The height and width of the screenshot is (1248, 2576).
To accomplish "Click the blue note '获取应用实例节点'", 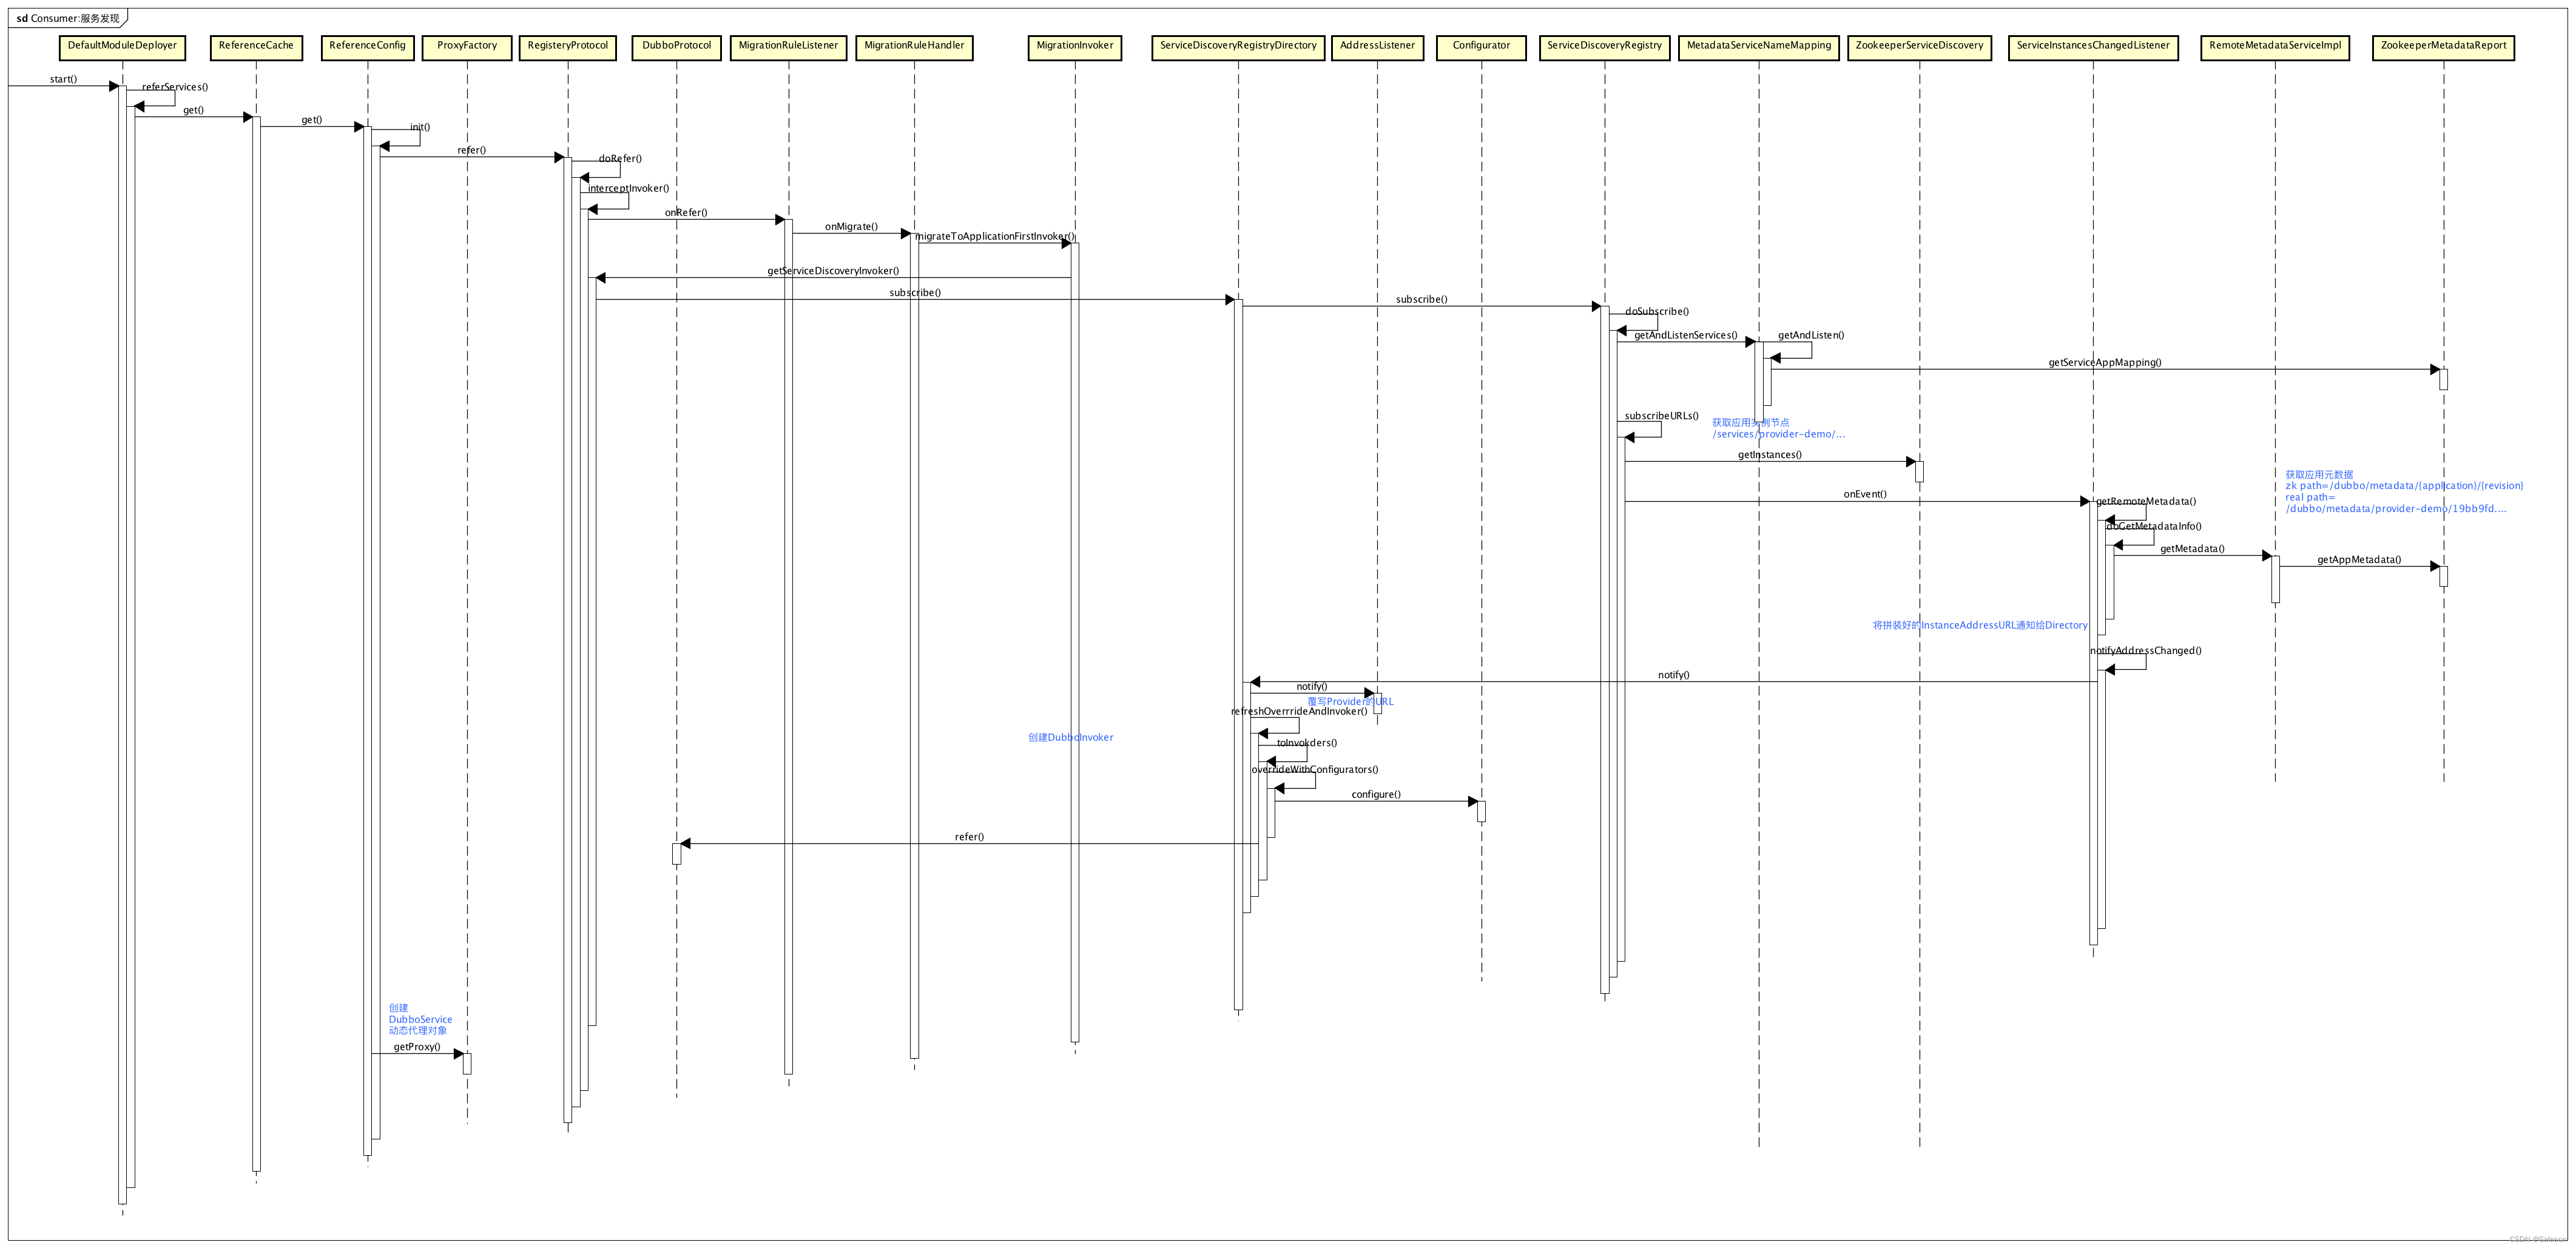I will coord(1751,422).
